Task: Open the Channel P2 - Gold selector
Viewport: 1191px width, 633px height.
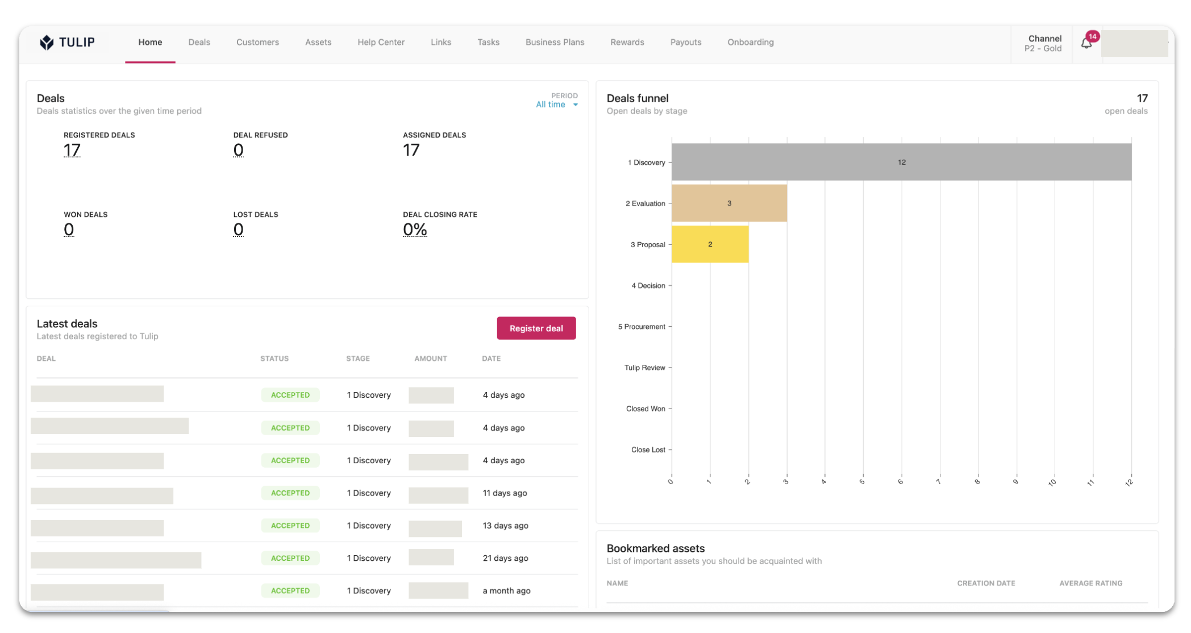Action: 1043,43
